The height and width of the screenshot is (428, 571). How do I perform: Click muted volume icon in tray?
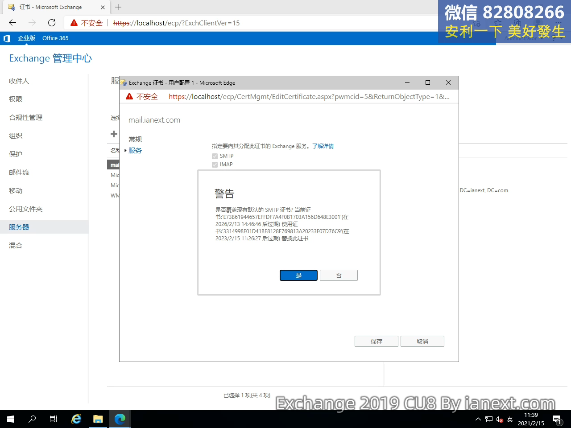[x=499, y=419]
